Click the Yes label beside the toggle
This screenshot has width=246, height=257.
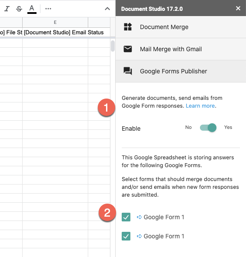click(x=228, y=127)
